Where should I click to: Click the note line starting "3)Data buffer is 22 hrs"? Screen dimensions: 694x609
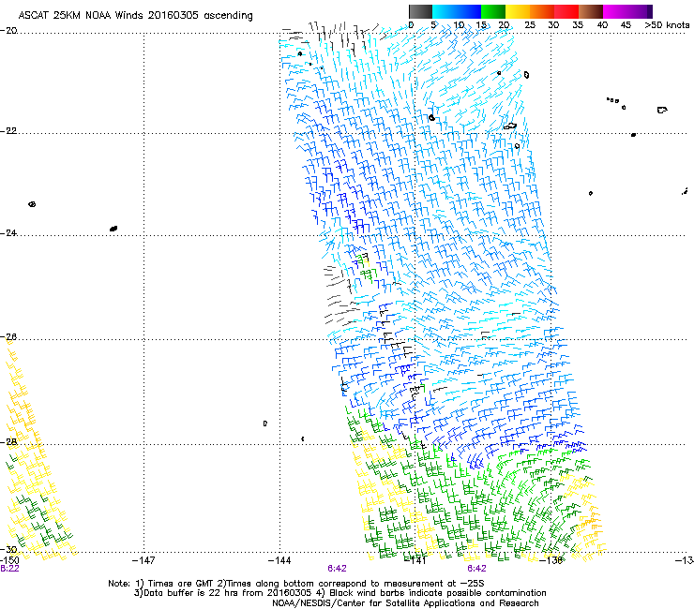(339, 593)
